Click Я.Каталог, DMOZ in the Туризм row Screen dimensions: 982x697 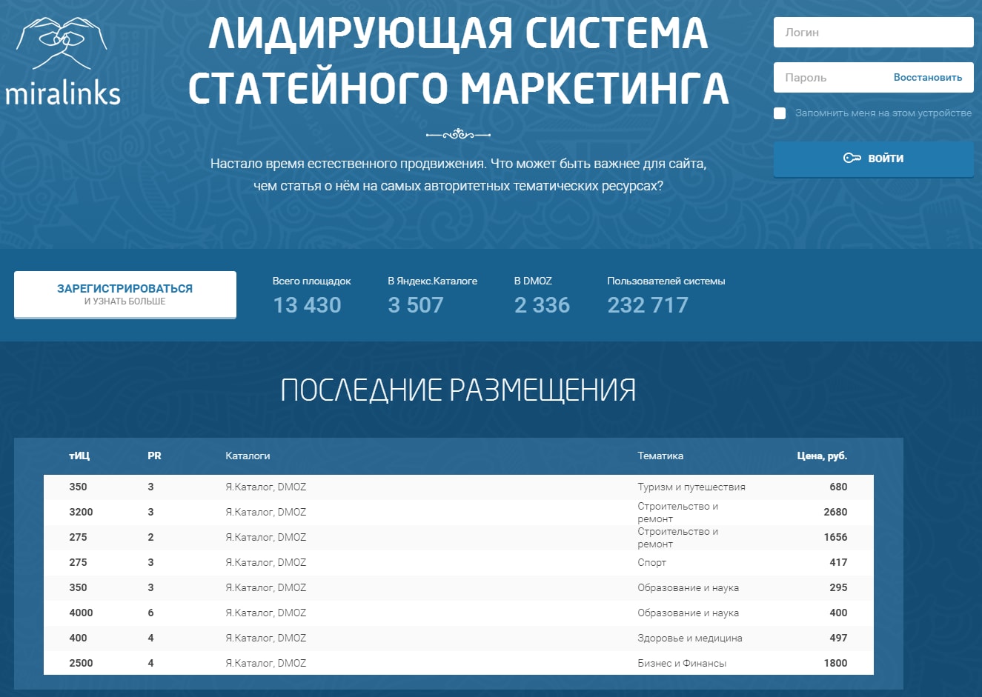(265, 487)
